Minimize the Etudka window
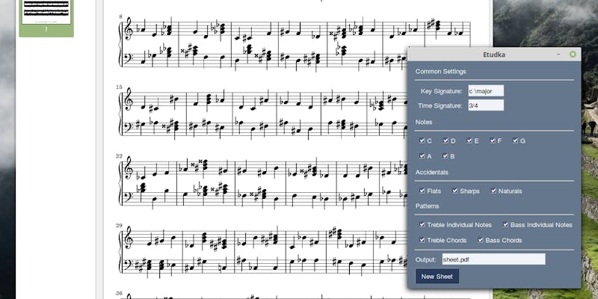Screen dimensions: 598x299 click(558, 54)
